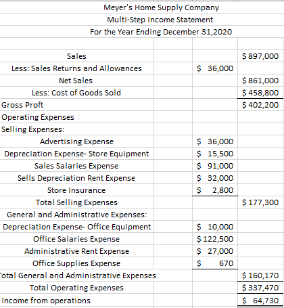Click the "Multi-Step Income Statement" heading cell

click(160, 20)
